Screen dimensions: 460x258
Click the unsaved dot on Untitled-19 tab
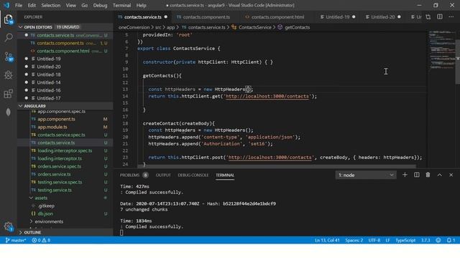pyautogui.click(x=354, y=17)
